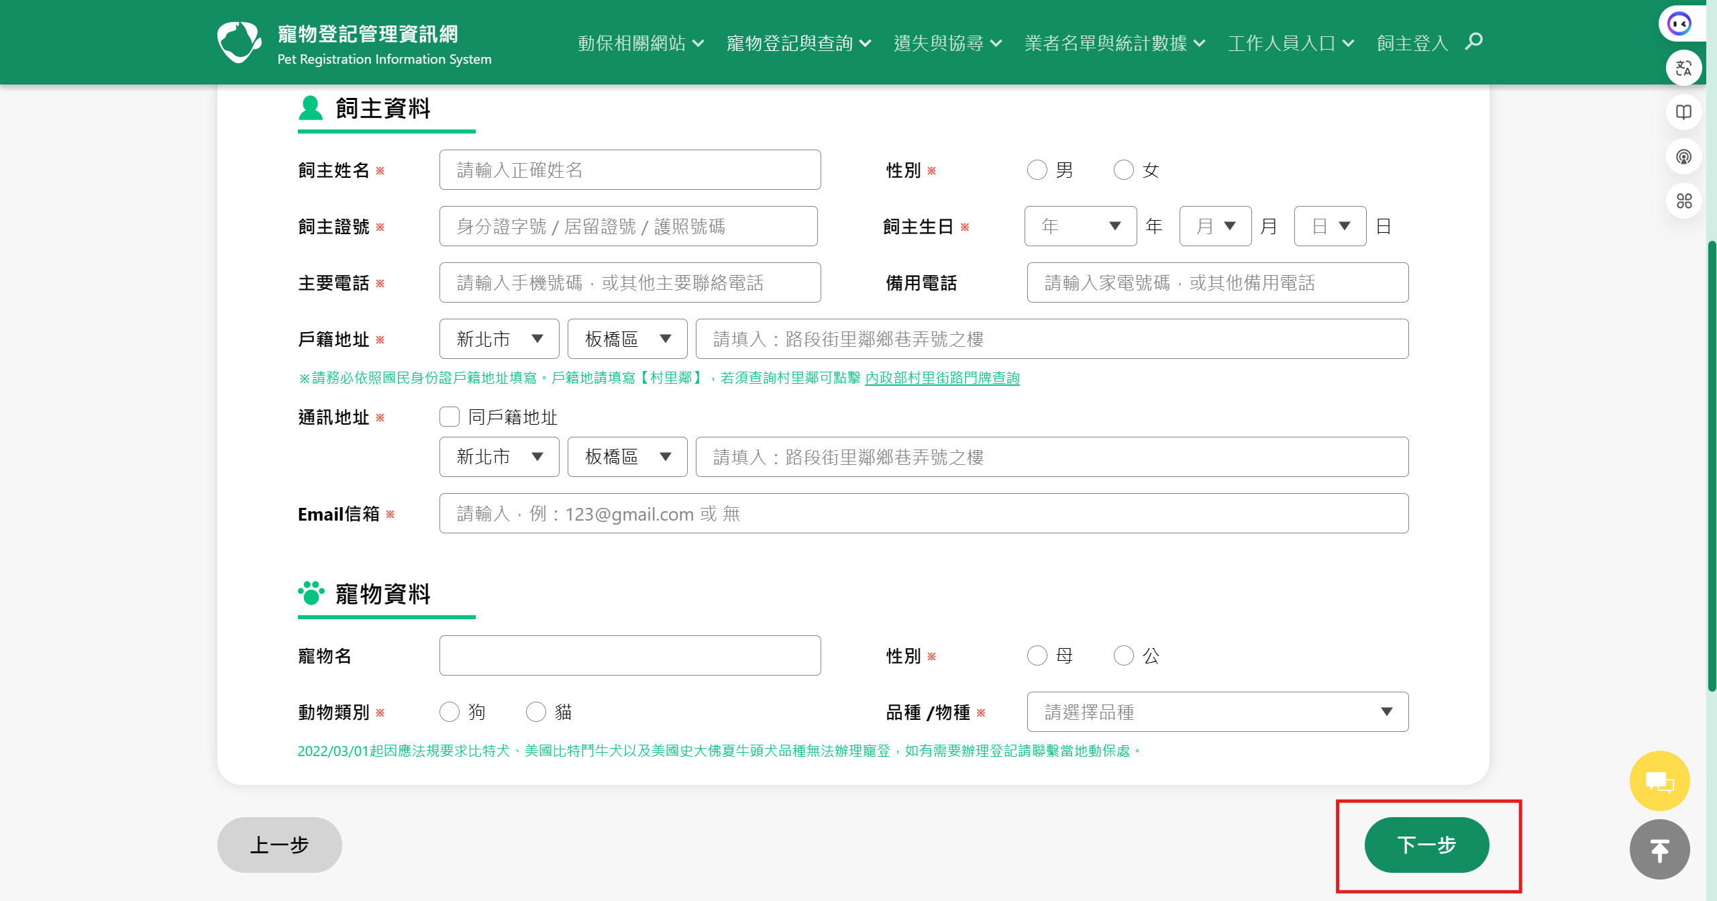Open the yellow chat bubble widget
The width and height of the screenshot is (1717, 901).
tap(1659, 780)
